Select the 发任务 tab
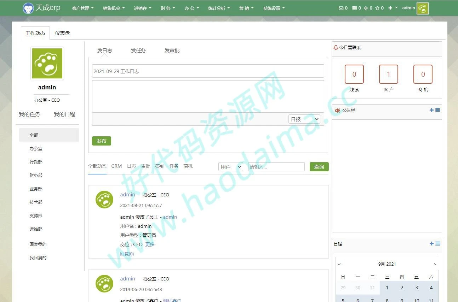Viewport: 458px width, 302px height. [x=138, y=51]
